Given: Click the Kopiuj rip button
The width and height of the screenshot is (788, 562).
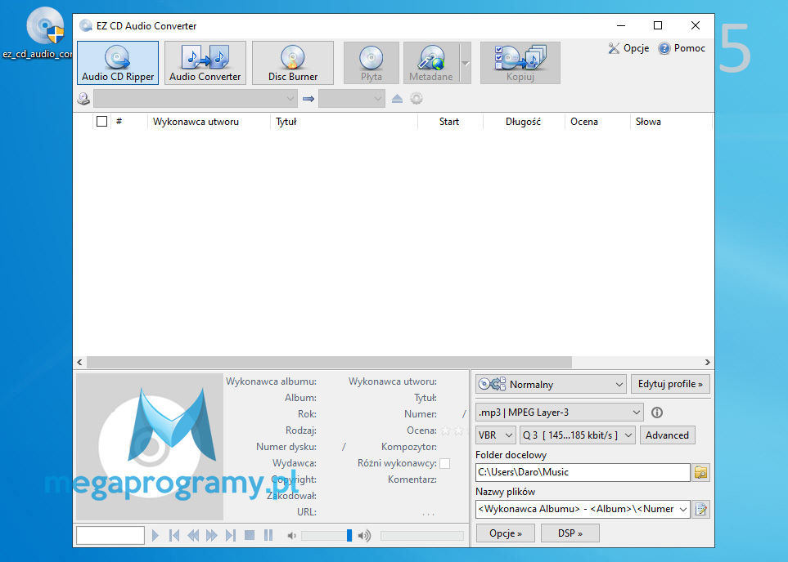Looking at the screenshot, I should tap(520, 63).
